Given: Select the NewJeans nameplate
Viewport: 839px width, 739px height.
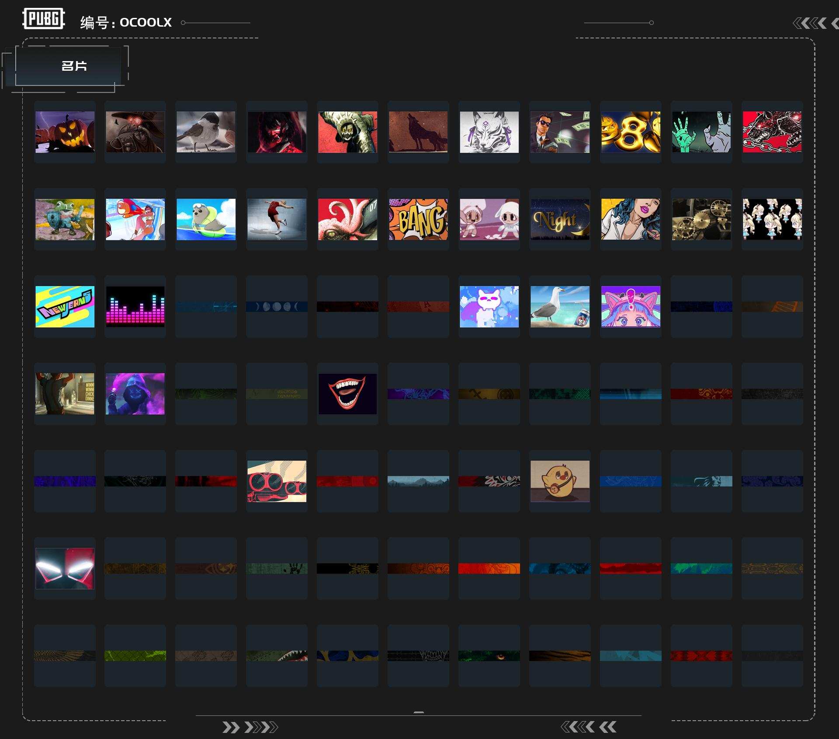Looking at the screenshot, I should [x=65, y=306].
